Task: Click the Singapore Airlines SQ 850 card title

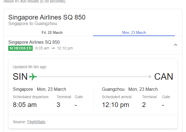Action: click(47, 17)
